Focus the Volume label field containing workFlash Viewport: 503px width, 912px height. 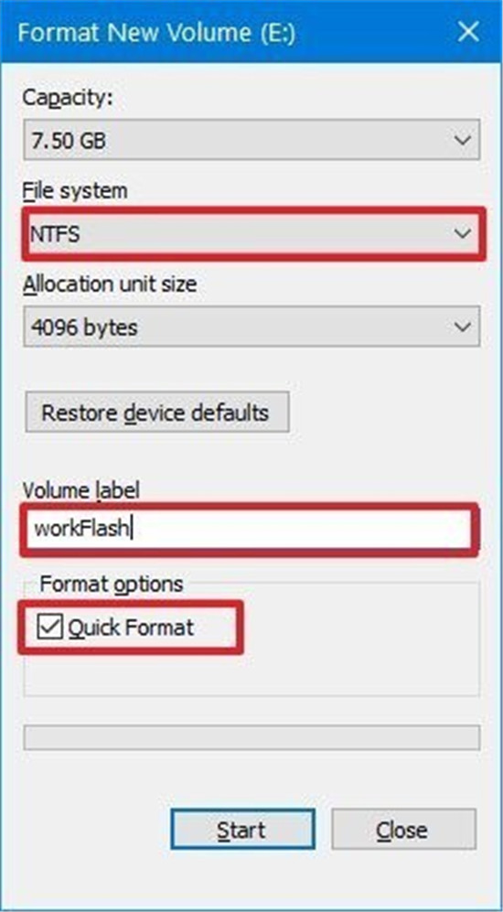point(250,530)
